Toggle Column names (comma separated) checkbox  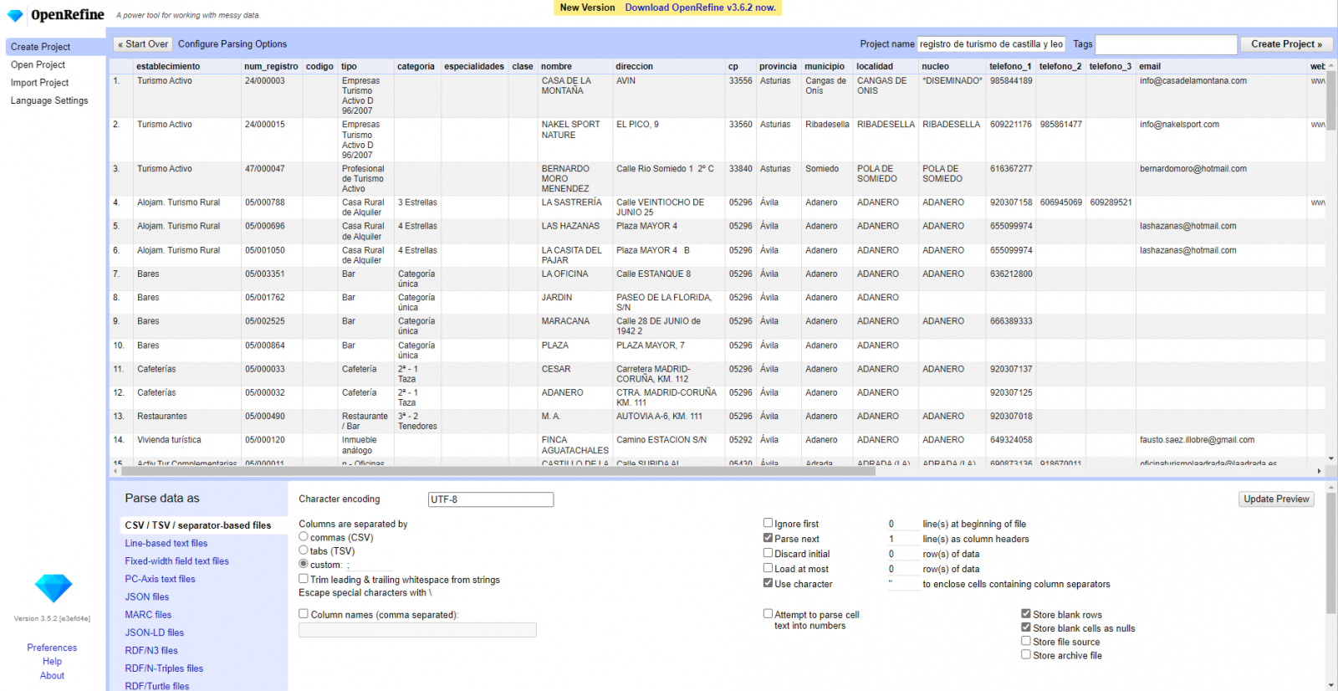click(304, 614)
